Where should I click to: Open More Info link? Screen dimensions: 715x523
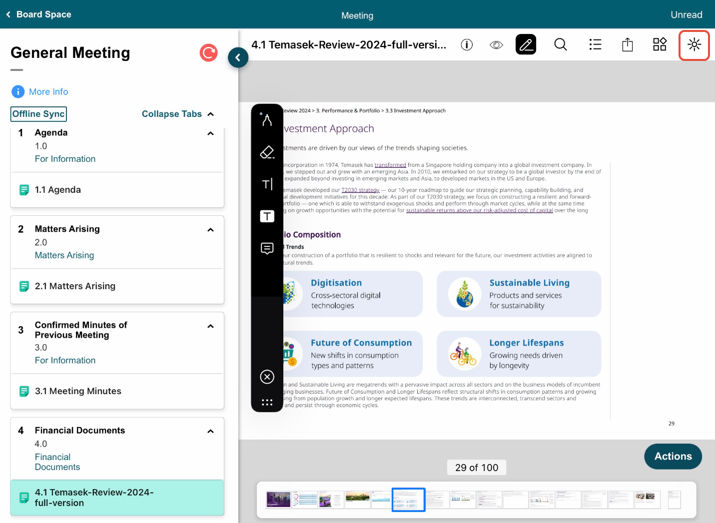pyautogui.click(x=48, y=92)
